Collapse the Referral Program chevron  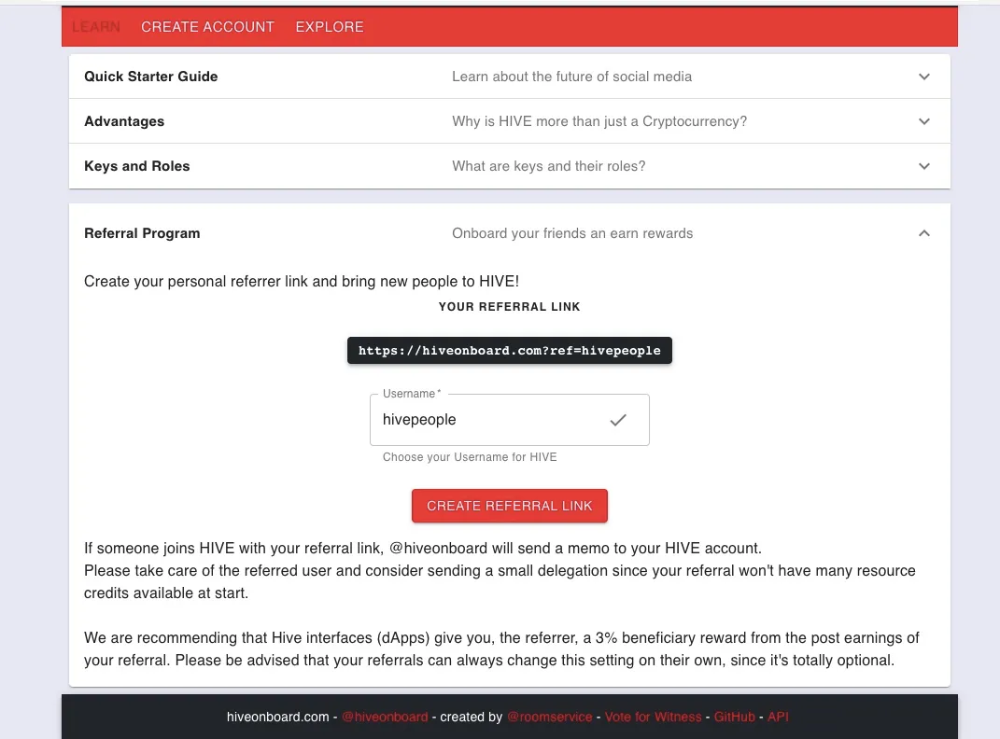coord(923,233)
